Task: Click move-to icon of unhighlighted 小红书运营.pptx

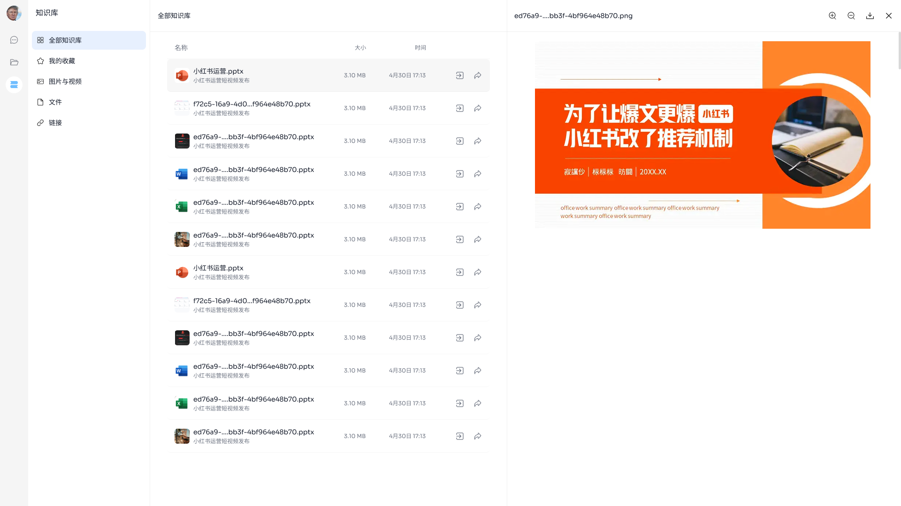Action: click(x=460, y=272)
